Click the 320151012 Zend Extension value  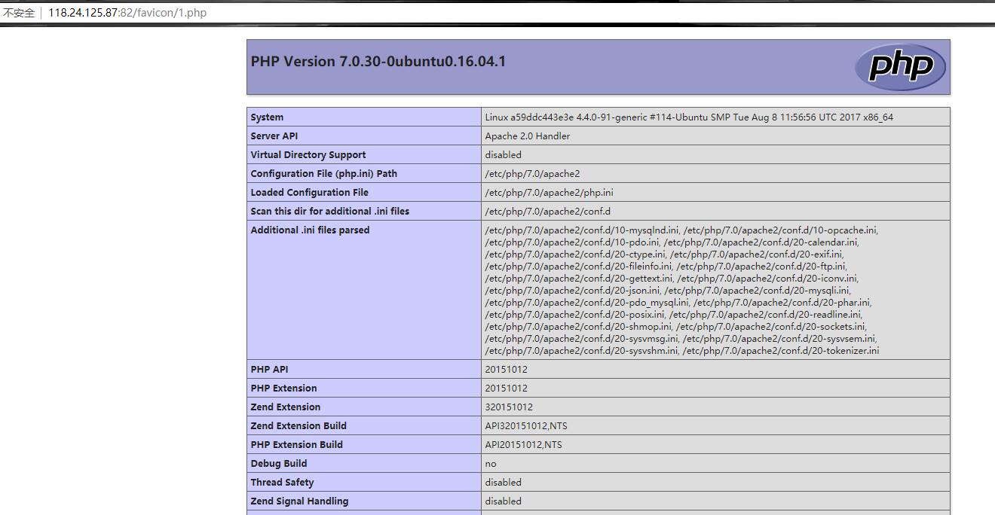[x=508, y=407]
